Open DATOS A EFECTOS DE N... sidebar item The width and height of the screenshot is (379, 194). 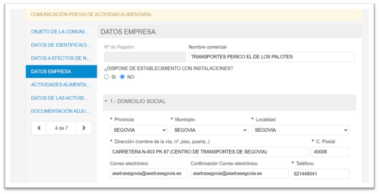(x=61, y=58)
